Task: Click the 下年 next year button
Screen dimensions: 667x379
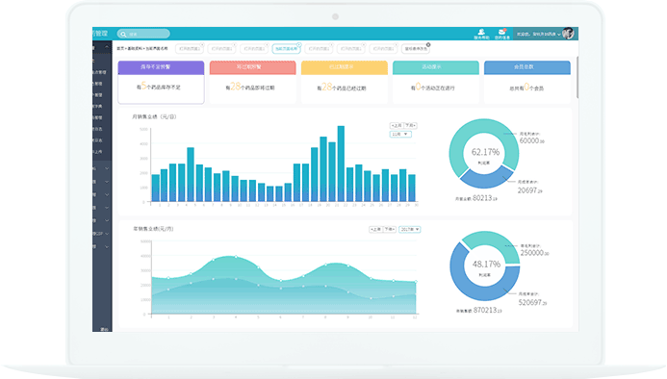Action: coord(390,229)
